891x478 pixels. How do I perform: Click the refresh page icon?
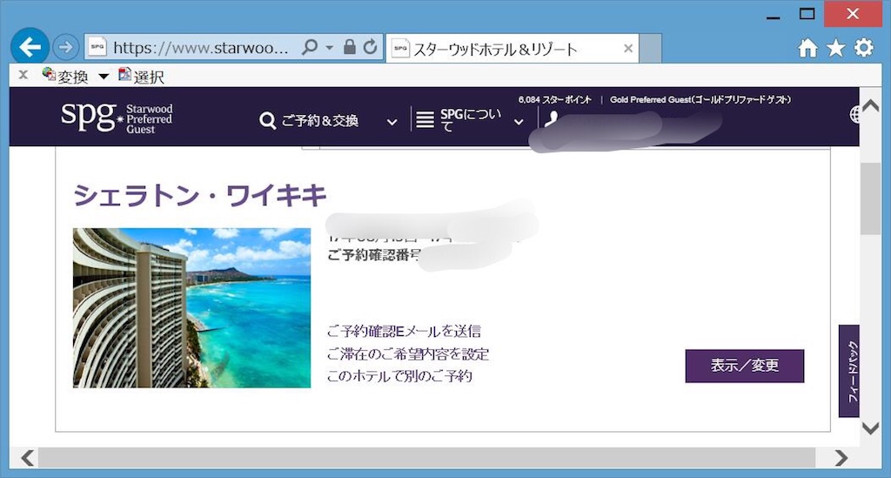371,47
